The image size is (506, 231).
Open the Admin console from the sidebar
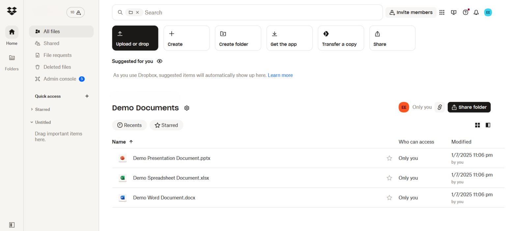60,79
